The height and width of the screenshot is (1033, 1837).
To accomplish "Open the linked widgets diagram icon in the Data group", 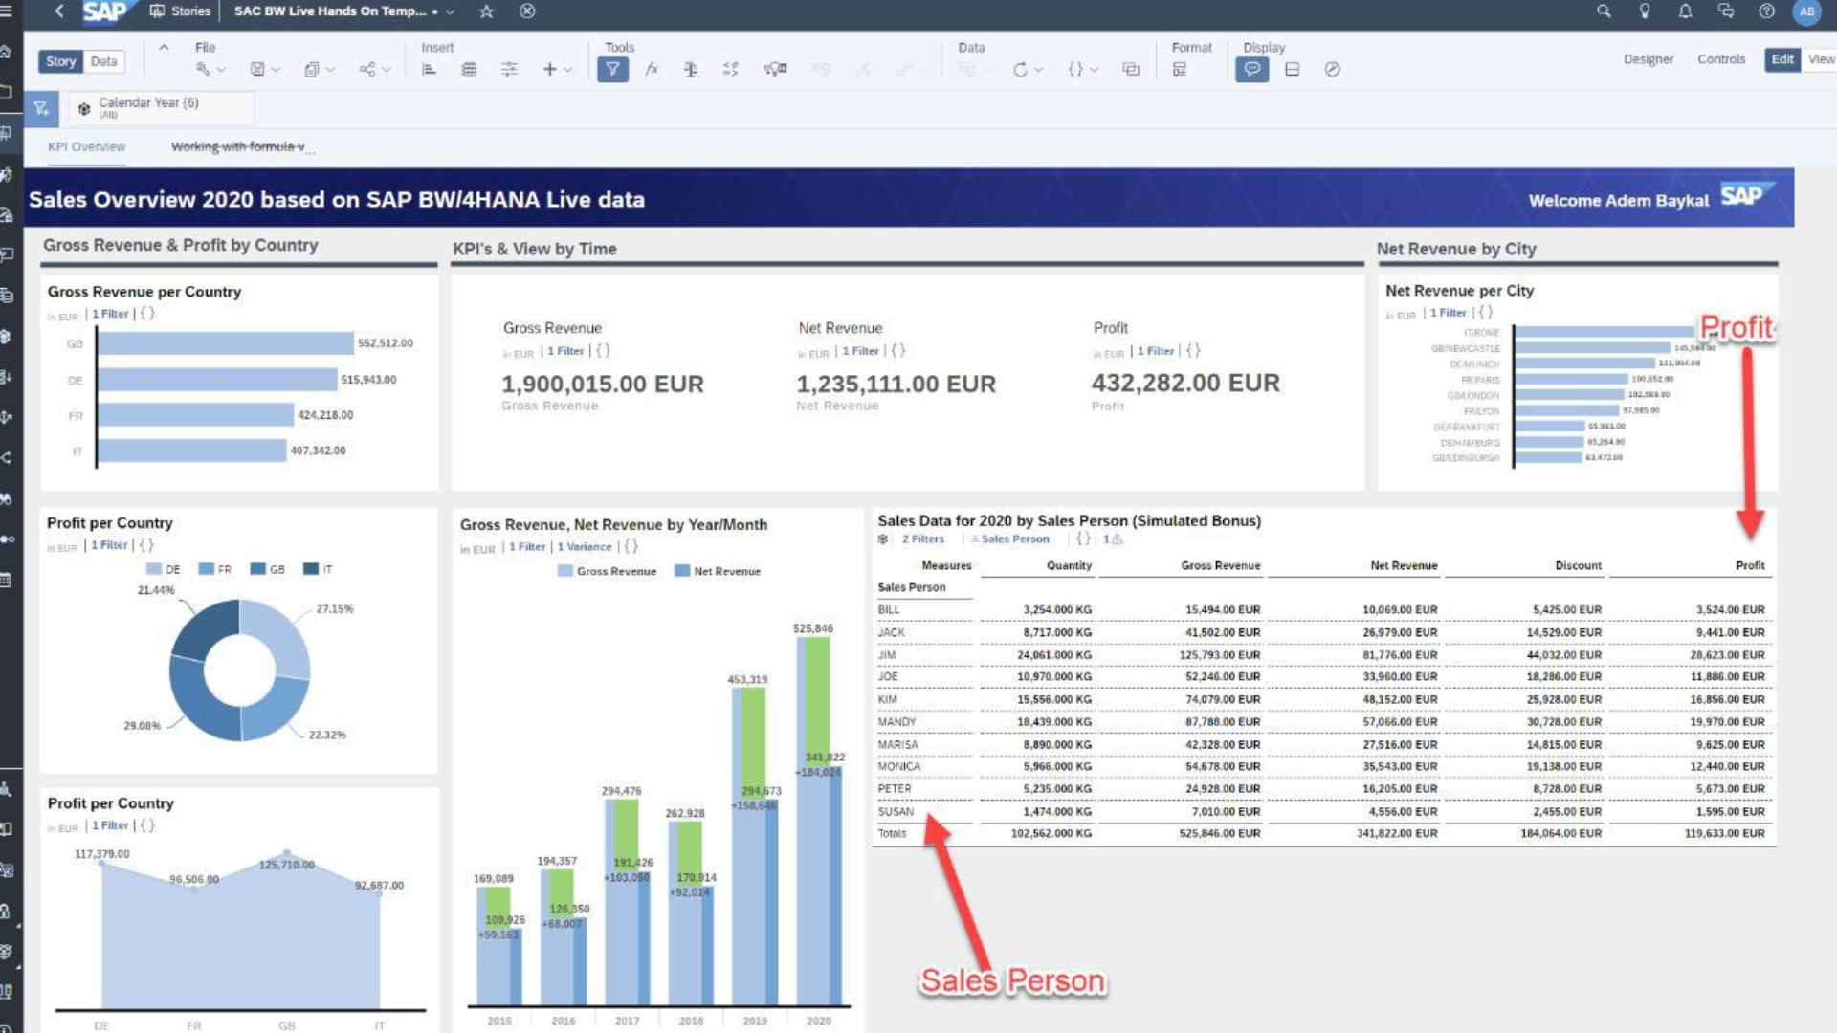I will coord(1131,70).
